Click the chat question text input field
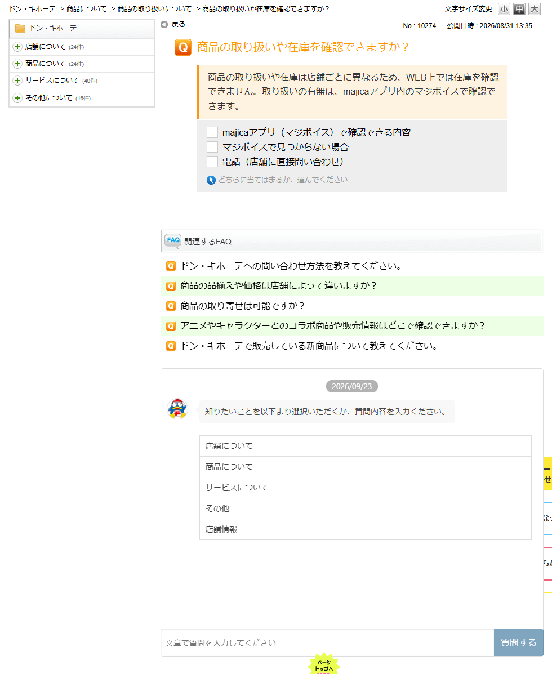The image size is (552, 674). point(328,642)
